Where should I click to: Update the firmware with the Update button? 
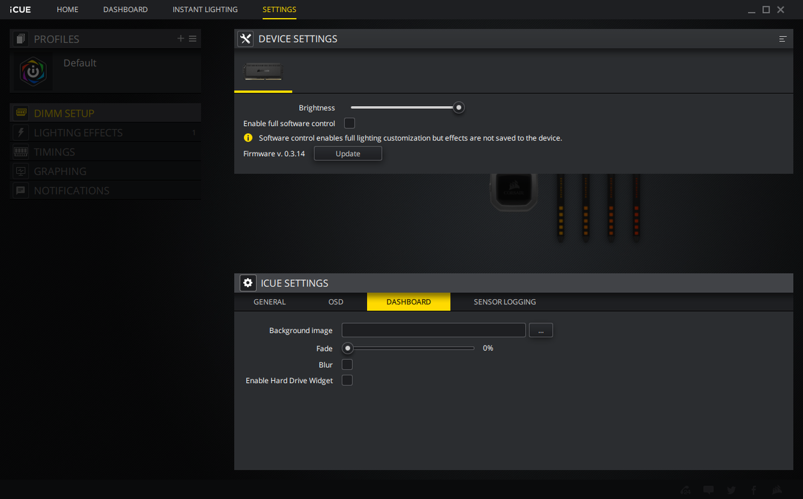(348, 154)
